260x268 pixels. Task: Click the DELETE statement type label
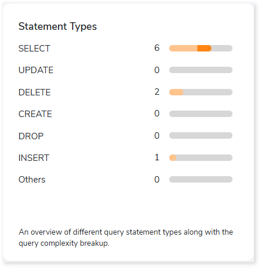pyautogui.click(x=35, y=92)
